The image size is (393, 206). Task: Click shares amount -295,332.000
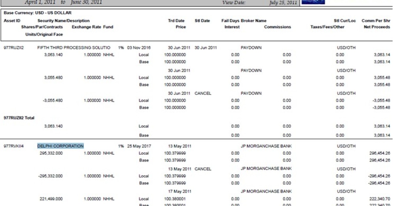50,176
